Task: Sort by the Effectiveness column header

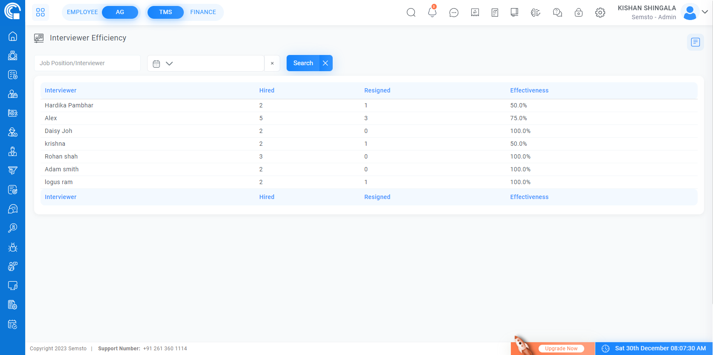Action: click(529, 90)
